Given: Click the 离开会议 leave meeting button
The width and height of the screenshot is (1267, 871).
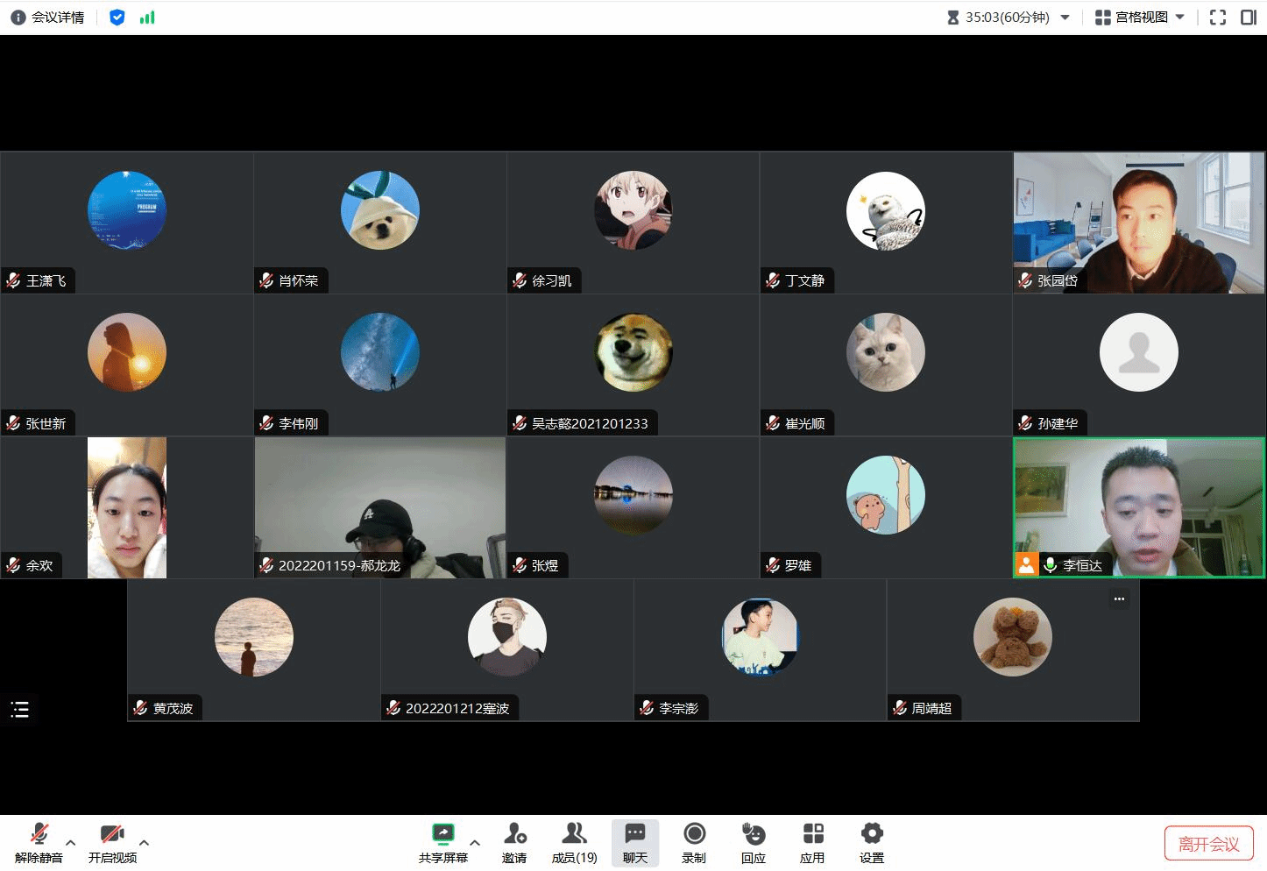Looking at the screenshot, I should [1208, 844].
